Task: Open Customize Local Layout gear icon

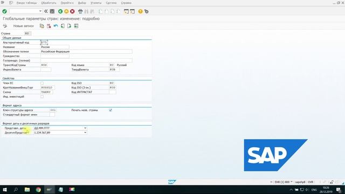Action: tap(146, 11)
